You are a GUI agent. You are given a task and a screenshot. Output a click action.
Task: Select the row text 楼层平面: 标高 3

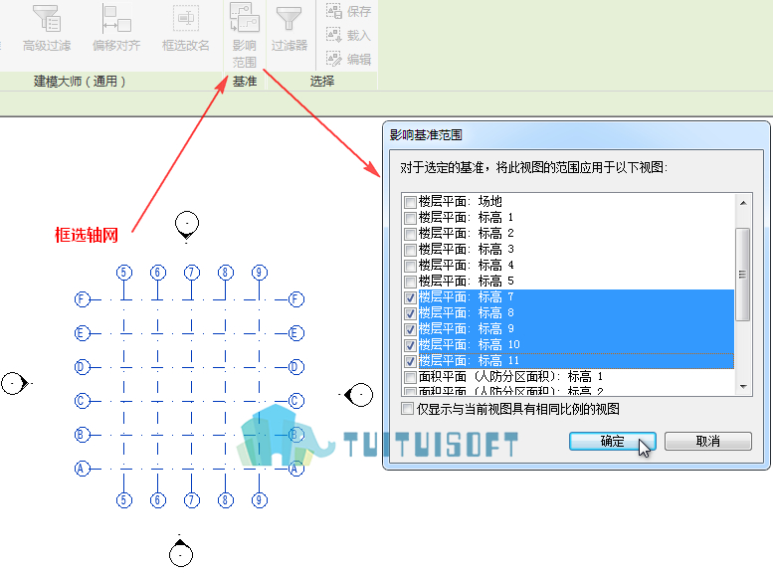coord(467,249)
